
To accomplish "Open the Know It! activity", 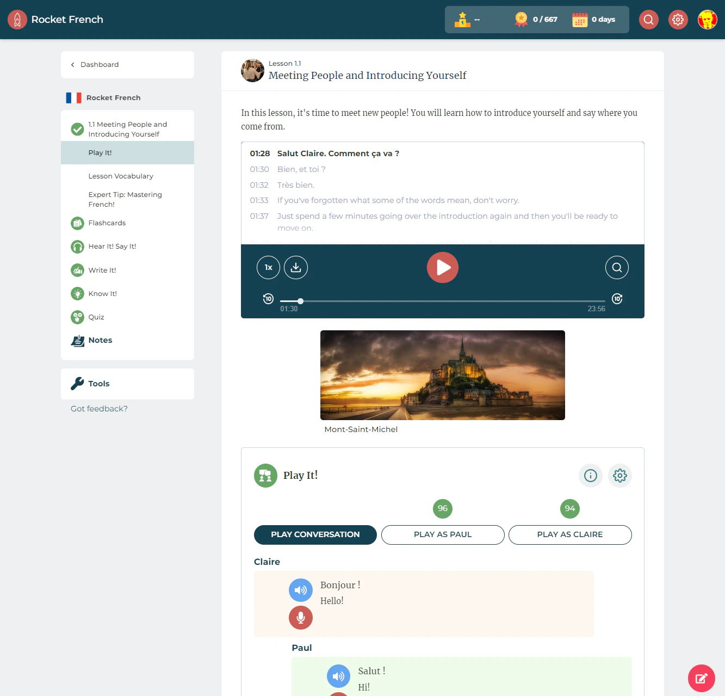I will [x=102, y=293].
